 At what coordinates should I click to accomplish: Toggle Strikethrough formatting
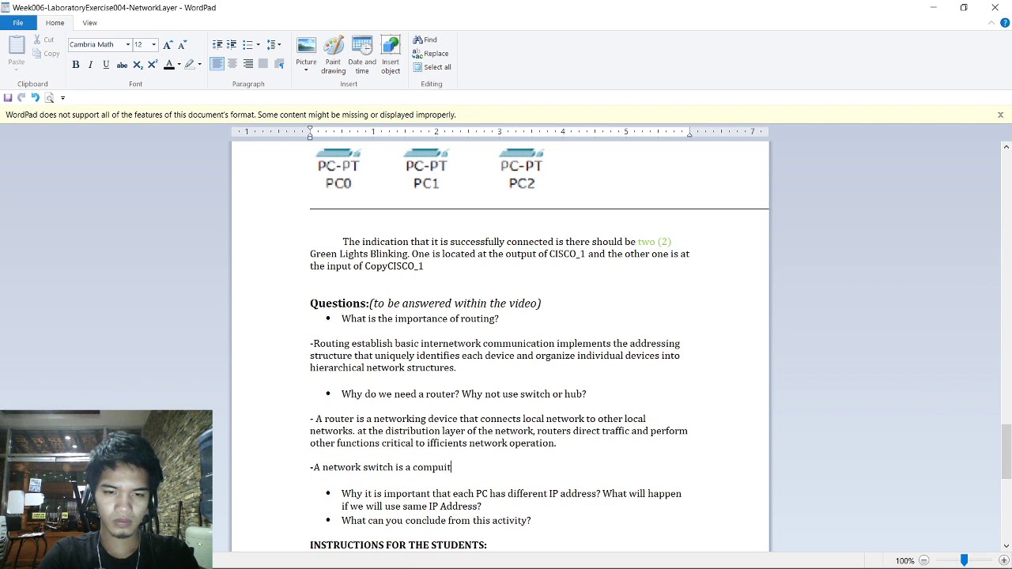click(122, 64)
